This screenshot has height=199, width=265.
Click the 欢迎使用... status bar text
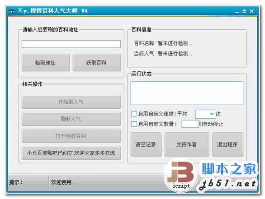pos(65,182)
